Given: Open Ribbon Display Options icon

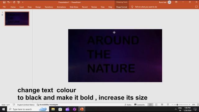Looking at the screenshot, I should coord(176,2).
